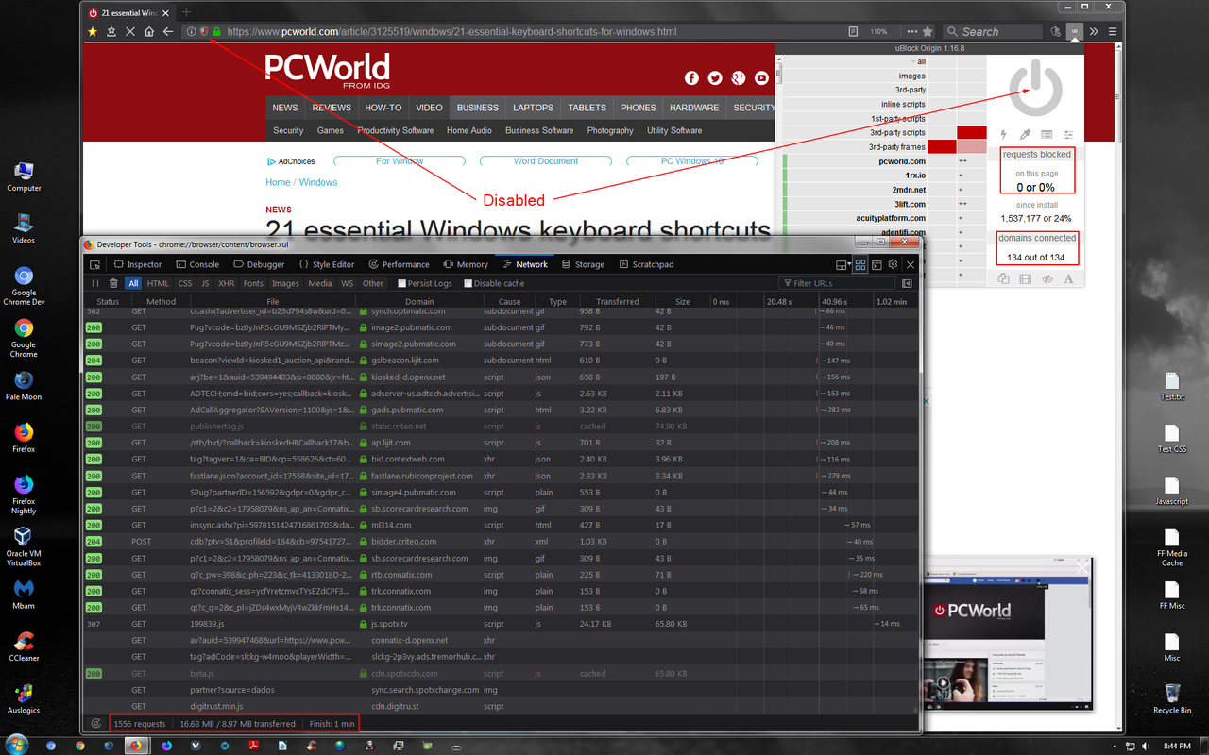The height and width of the screenshot is (755, 1209).
Task: Click Windows breadcrumb link
Action: 318,182
